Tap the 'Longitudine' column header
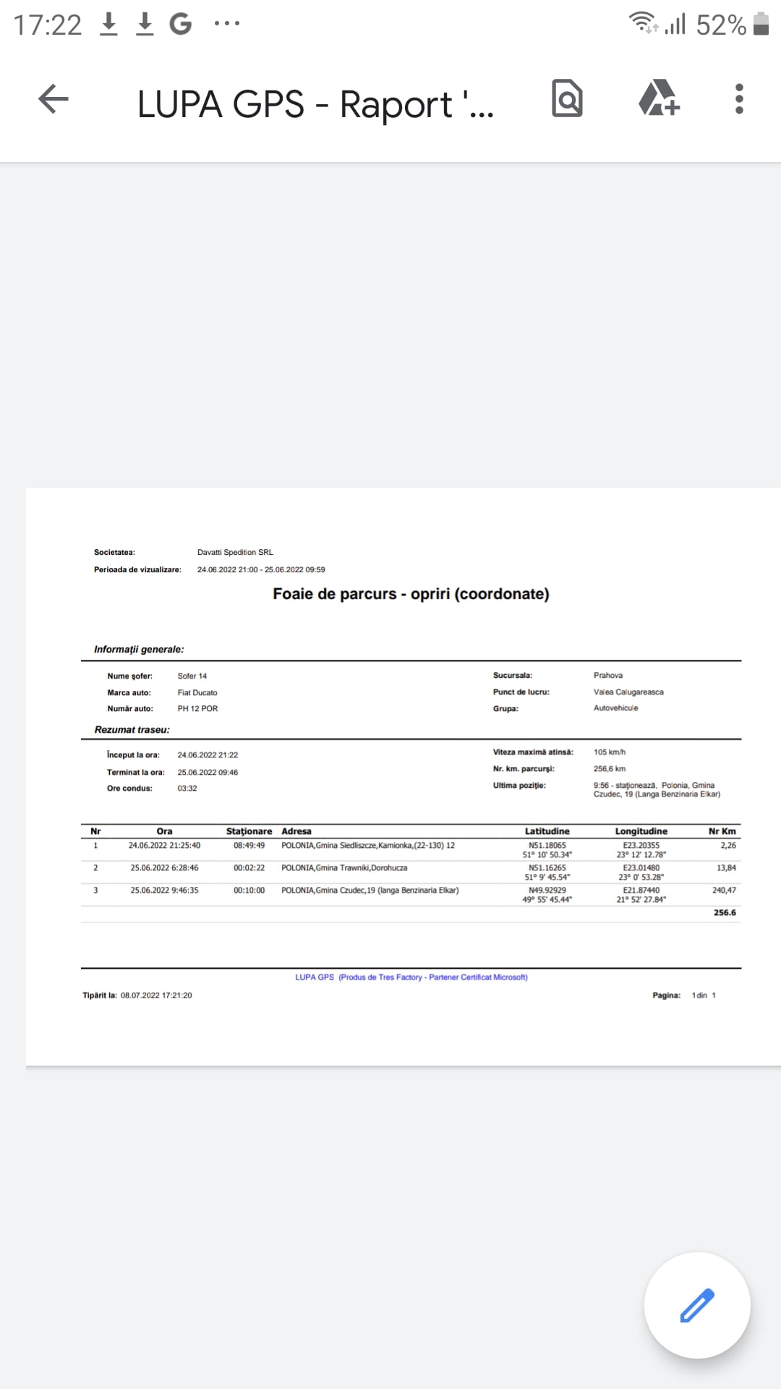781x1389 pixels. [641, 831]
